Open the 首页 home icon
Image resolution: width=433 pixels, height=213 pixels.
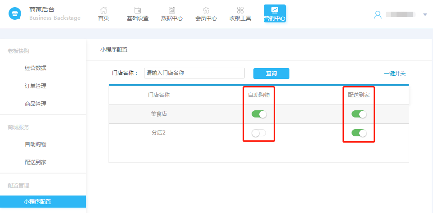coord(104,10)
